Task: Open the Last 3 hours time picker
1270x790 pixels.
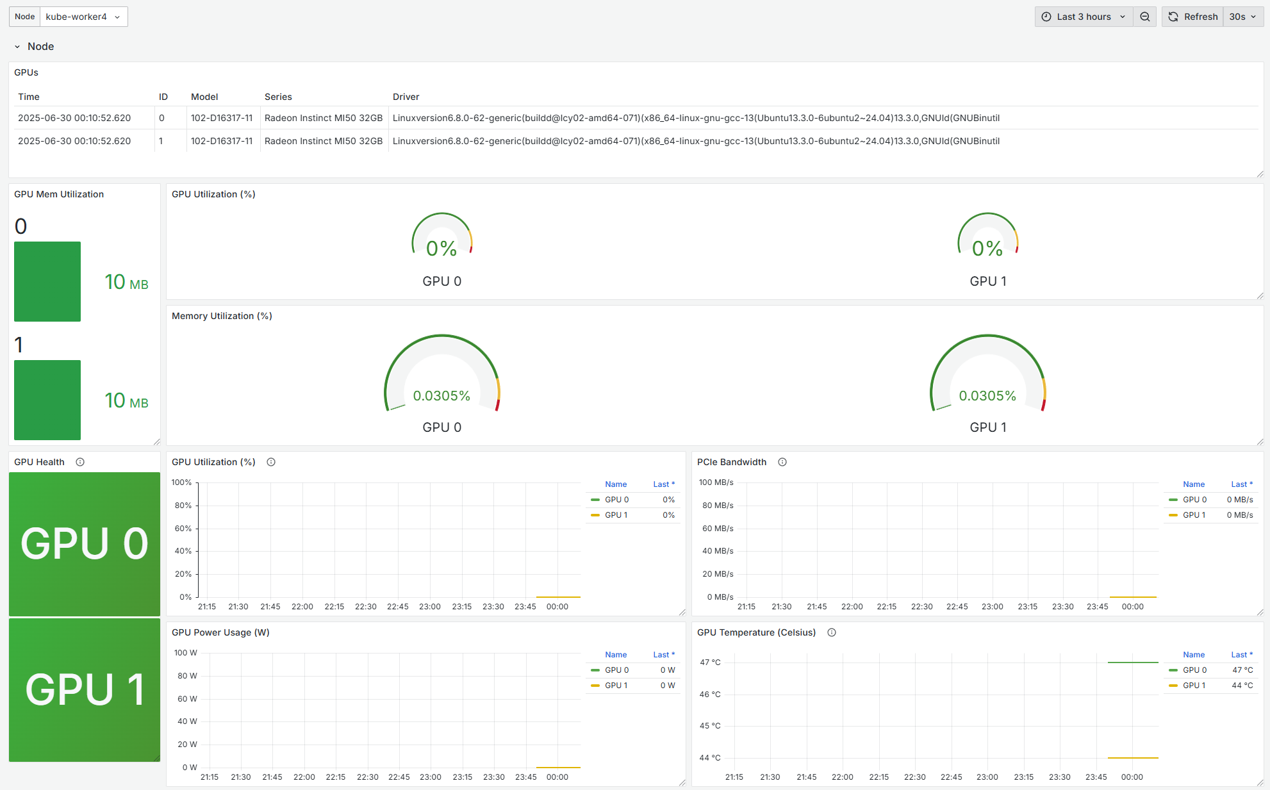Action: [x=1084, y=17]
